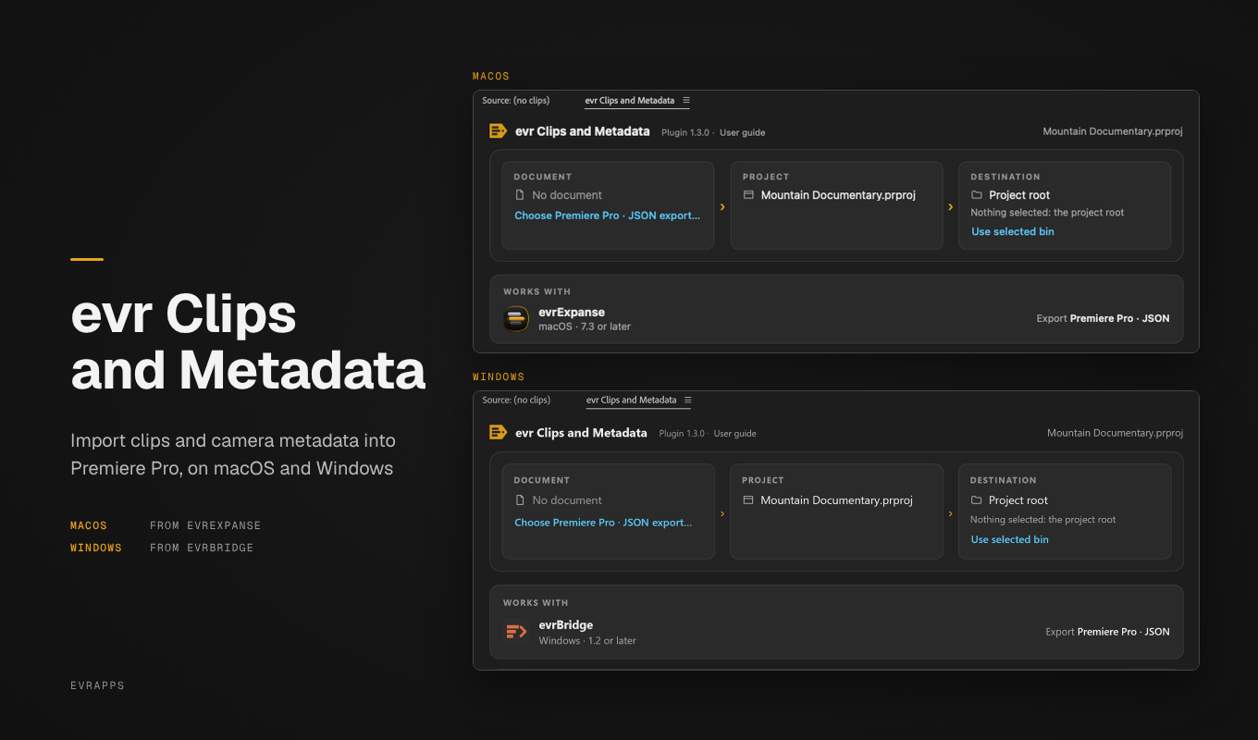Screen dimensions: 1258x740
Task: Click "Mountain Documentary.prproj" in the macOS Project card
Action: click(838, 195)
